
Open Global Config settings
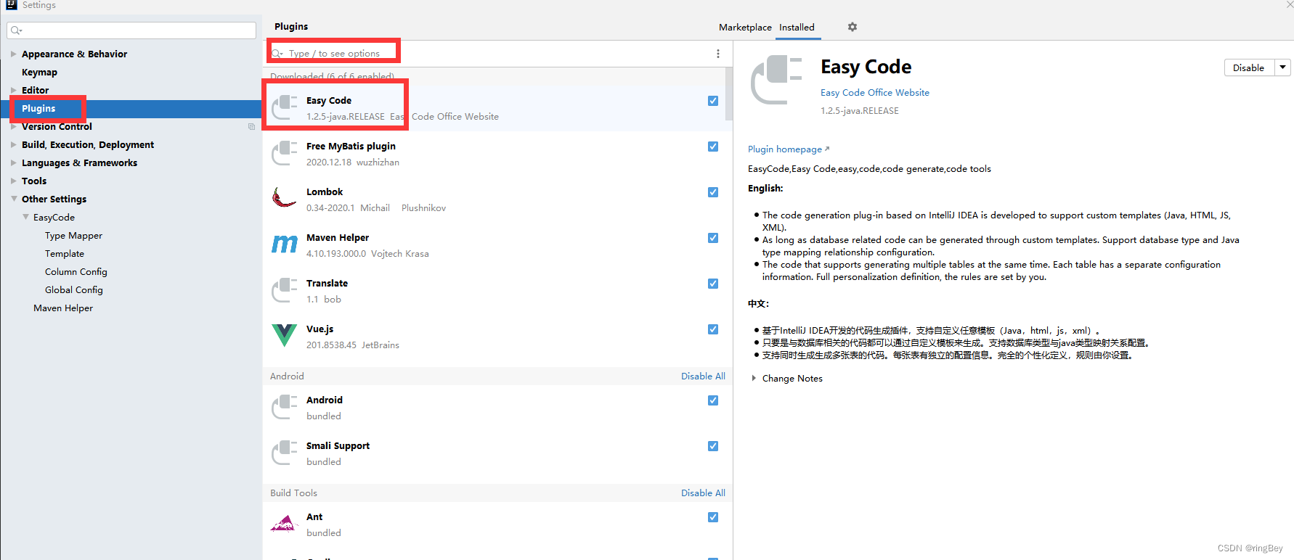pos(74,289)
